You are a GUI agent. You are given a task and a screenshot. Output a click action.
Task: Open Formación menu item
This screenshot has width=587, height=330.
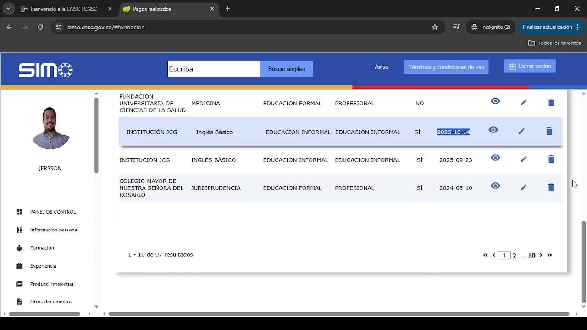point(42,248)
